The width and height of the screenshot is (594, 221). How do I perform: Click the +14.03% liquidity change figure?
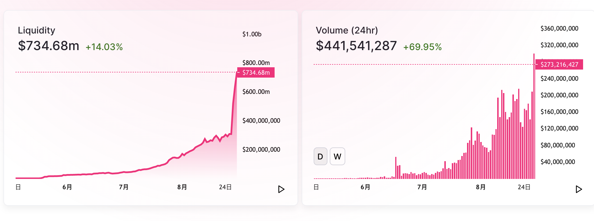pyautogui.click(x=104, y=47)
